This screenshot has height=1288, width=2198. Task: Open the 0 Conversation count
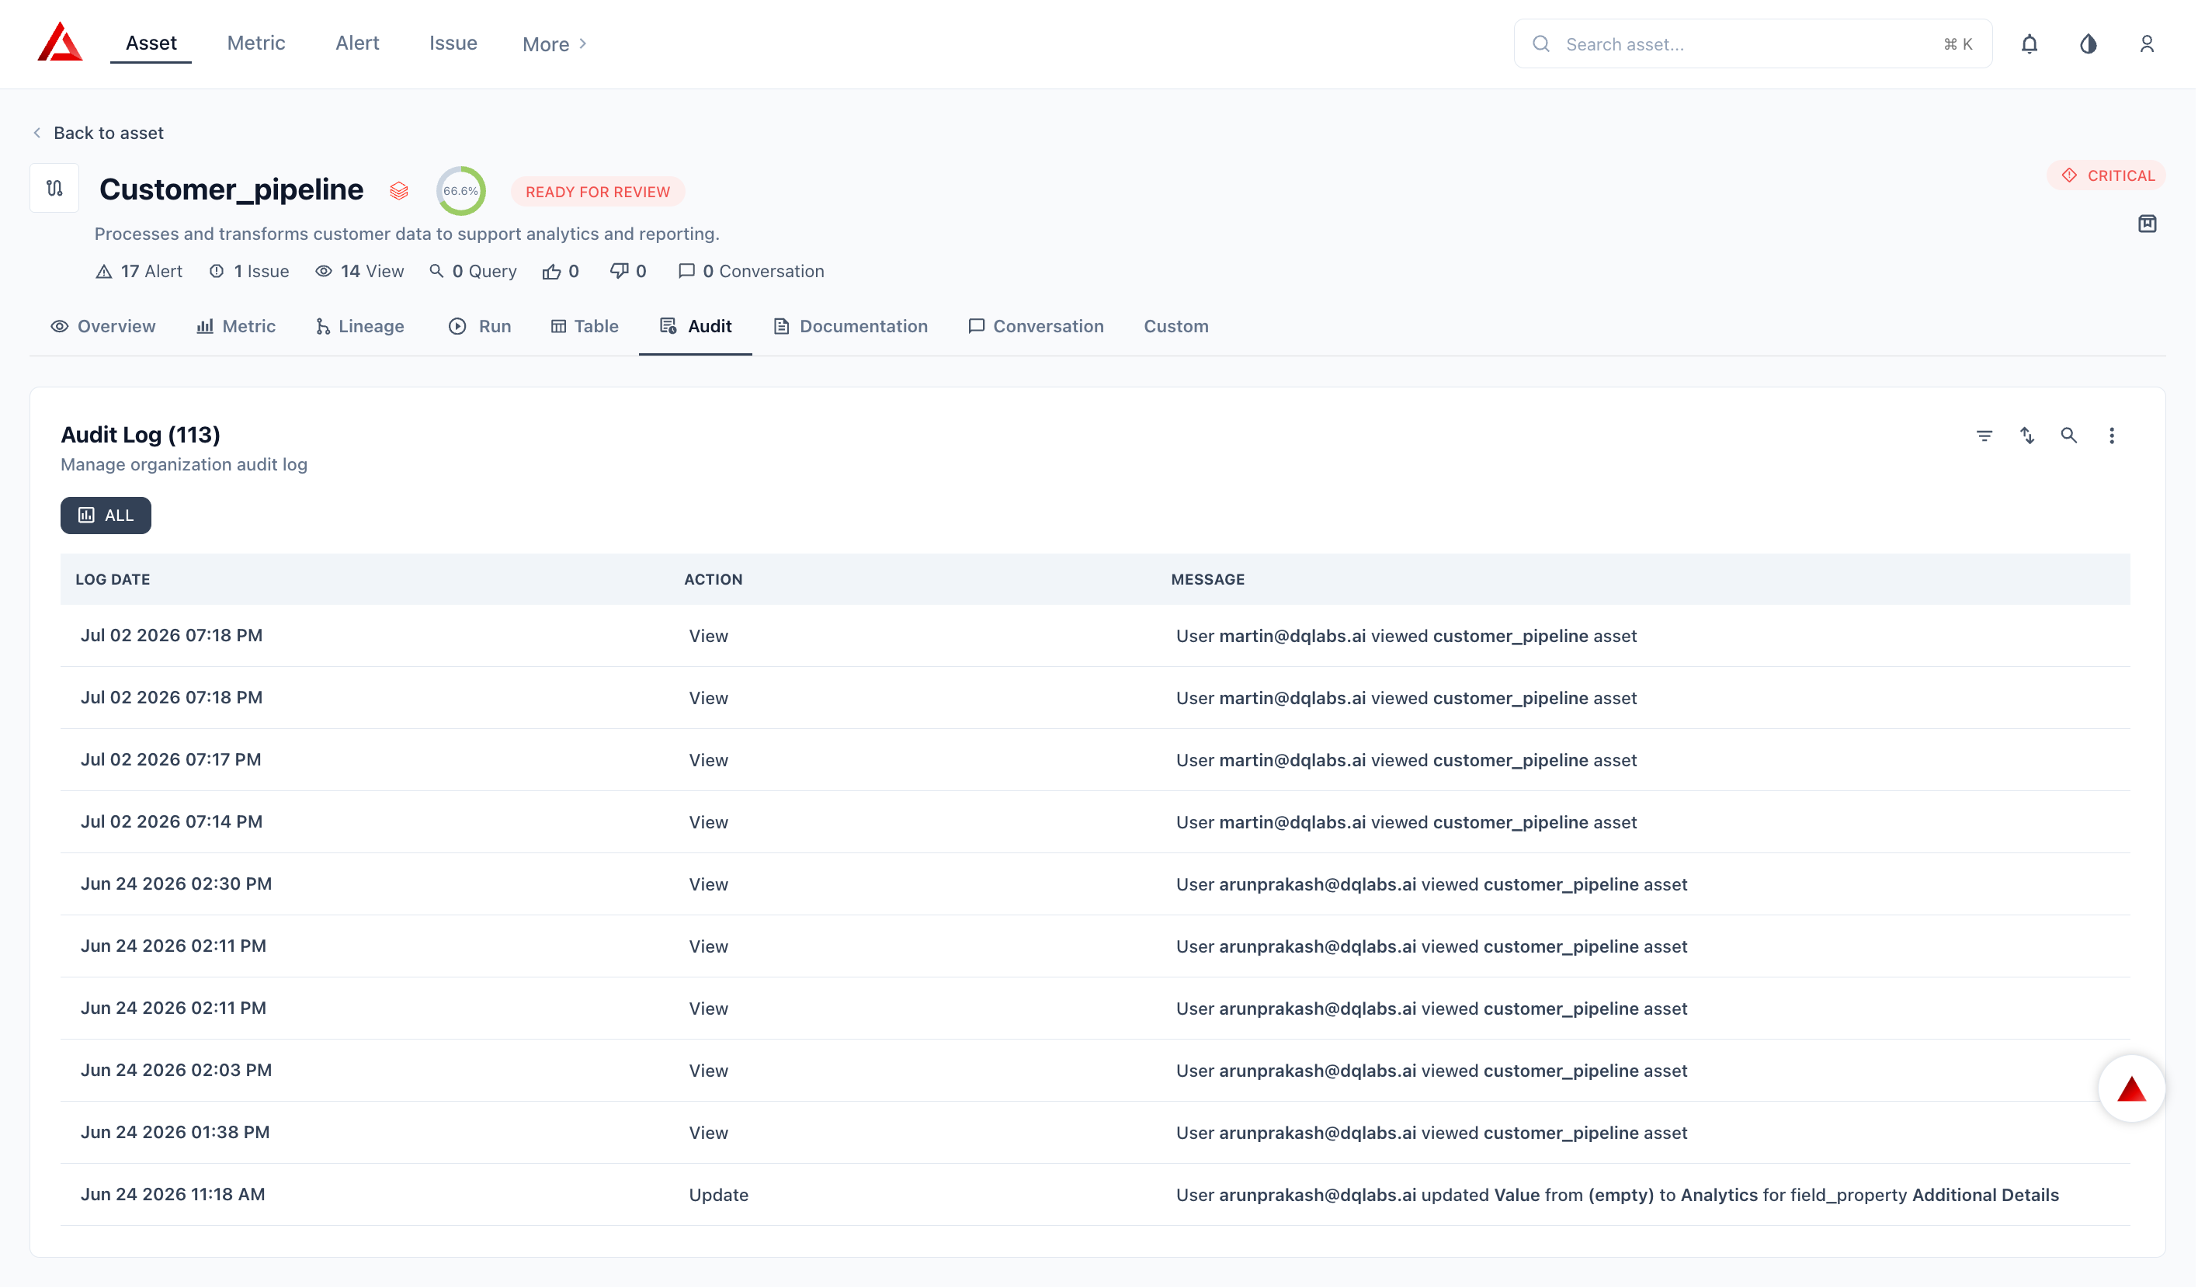tap(752, 272)
